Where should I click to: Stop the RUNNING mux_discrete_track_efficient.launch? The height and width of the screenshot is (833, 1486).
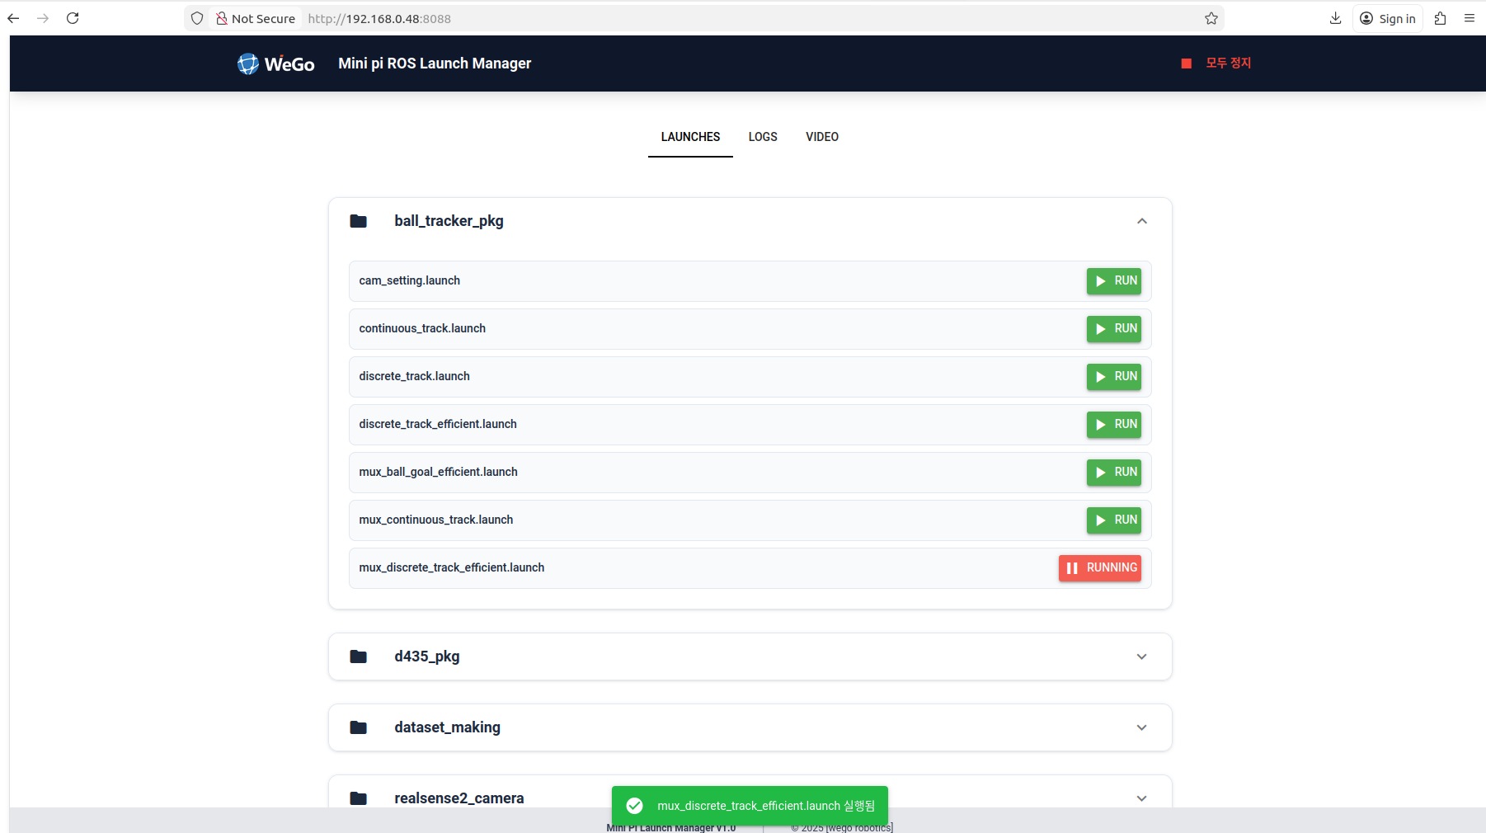tap(1099, 568)
